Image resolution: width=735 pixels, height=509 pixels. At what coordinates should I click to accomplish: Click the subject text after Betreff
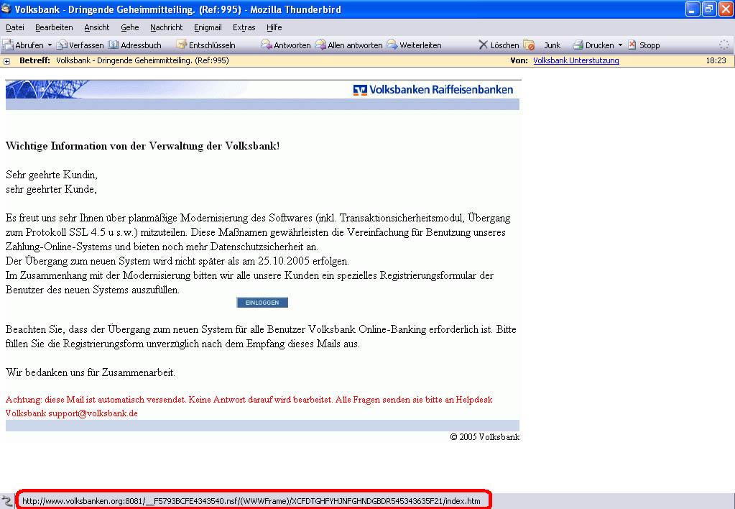(142, 60)
